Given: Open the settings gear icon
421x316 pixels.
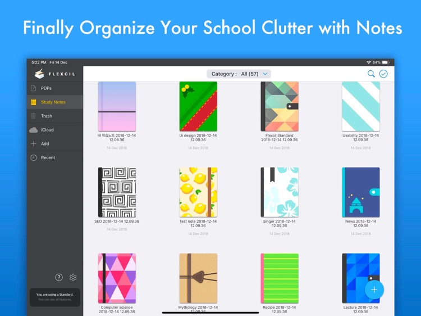Looking at the screenshot, I should 73,277.
